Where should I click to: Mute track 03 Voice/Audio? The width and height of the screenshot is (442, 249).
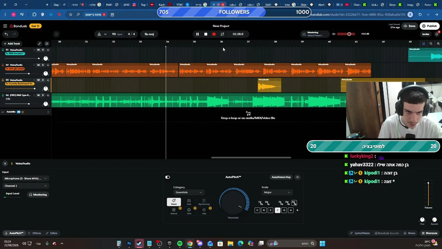coord(38,80)
